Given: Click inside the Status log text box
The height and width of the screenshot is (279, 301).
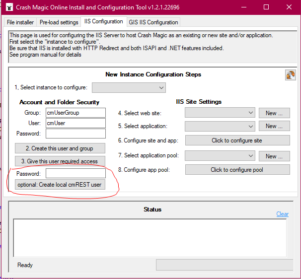Looking at the screenshot, I should [x=150, y=238].
